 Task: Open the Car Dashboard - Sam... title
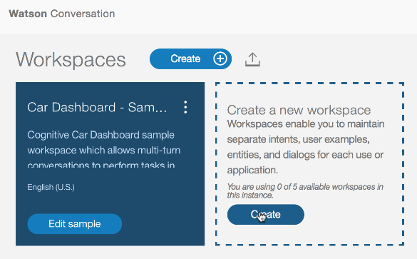97,108
